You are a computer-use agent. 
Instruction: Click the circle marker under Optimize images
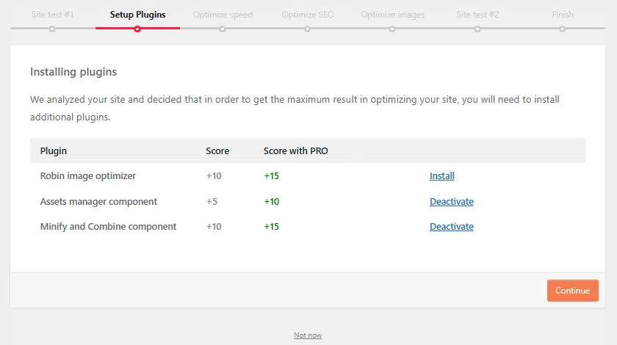click(x=392, y=29)
